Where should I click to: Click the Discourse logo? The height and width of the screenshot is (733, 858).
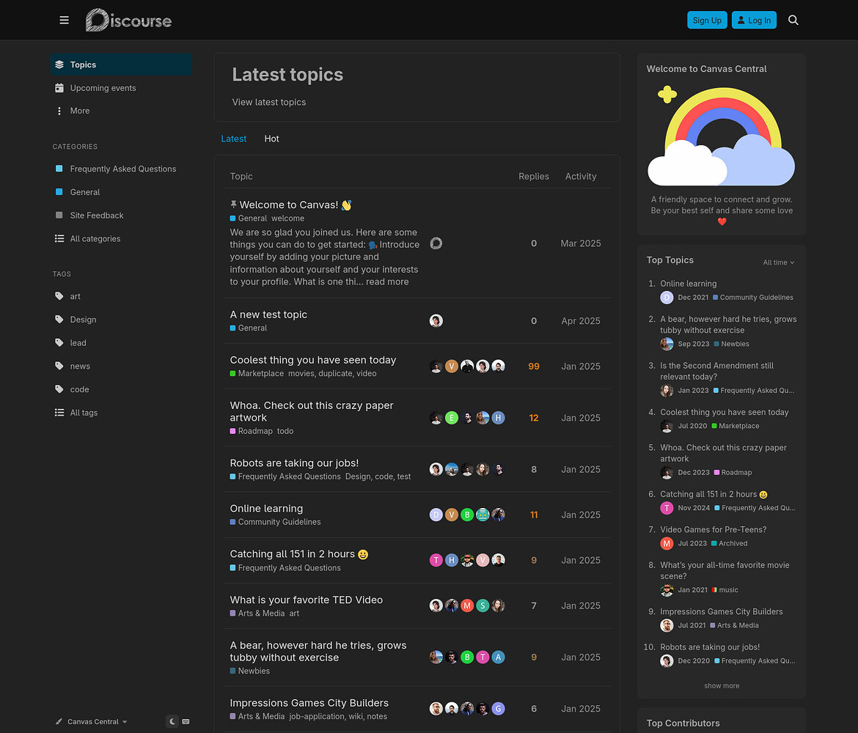pyautogui.click(x=128, y=21)
